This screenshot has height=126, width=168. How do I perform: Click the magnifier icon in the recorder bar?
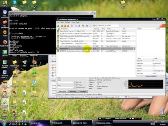103,119
